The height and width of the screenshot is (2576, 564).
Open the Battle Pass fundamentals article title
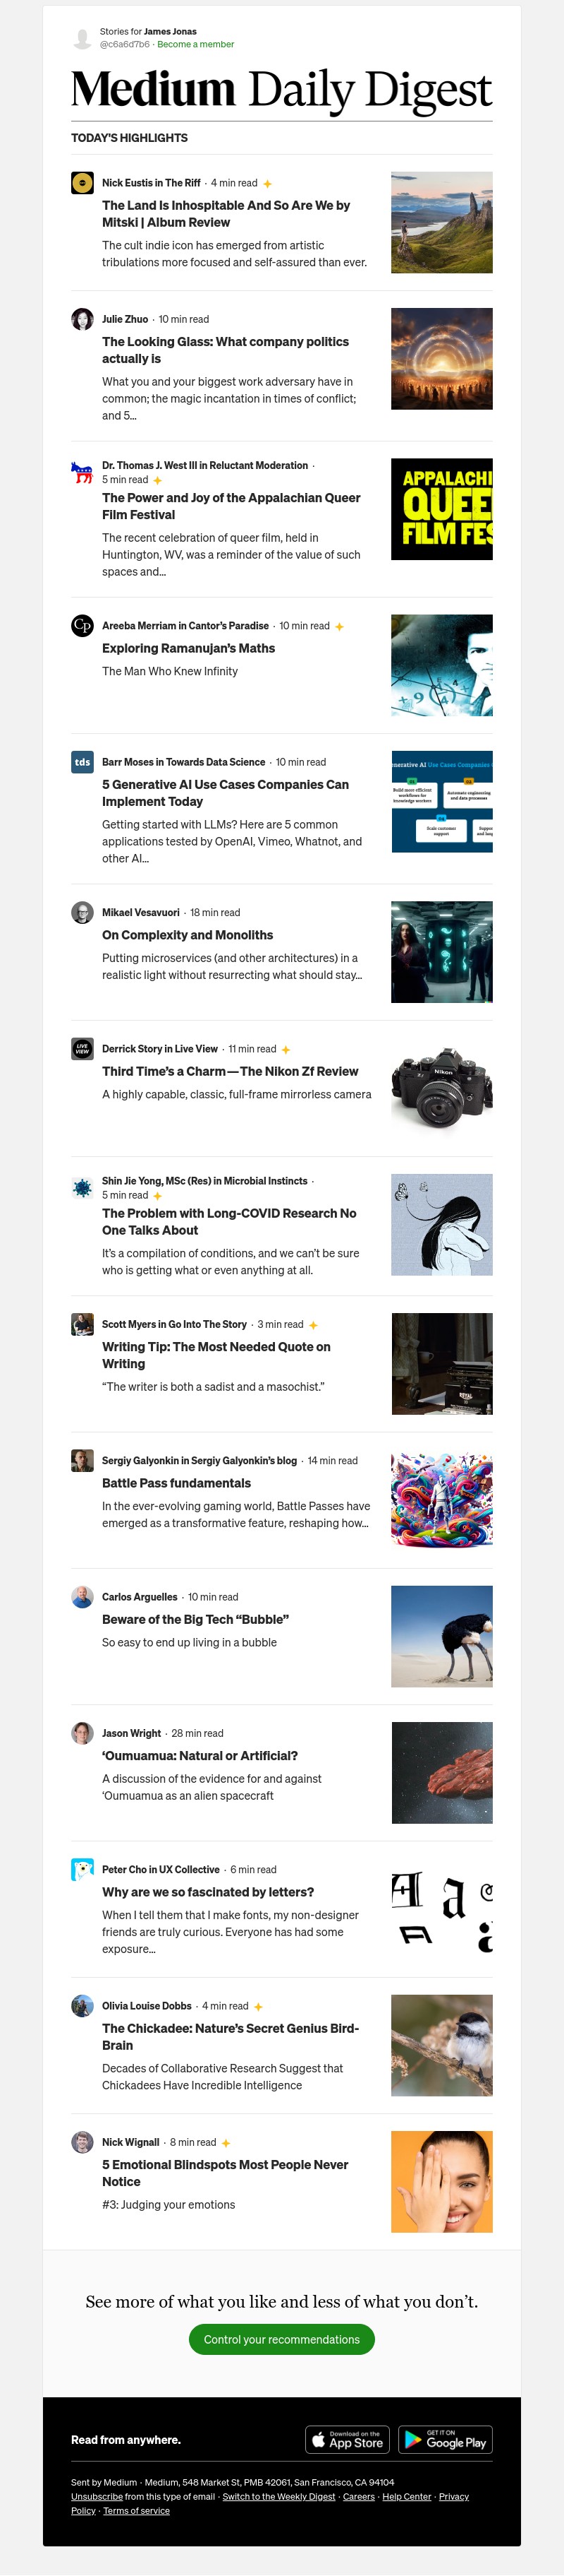point(177,1483)
